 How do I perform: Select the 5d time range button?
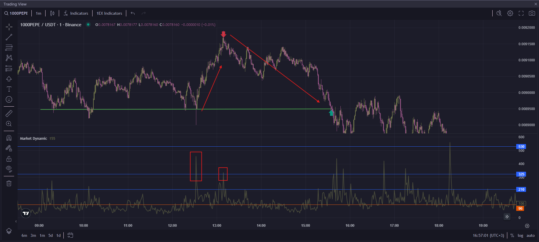tap(50, 235)
